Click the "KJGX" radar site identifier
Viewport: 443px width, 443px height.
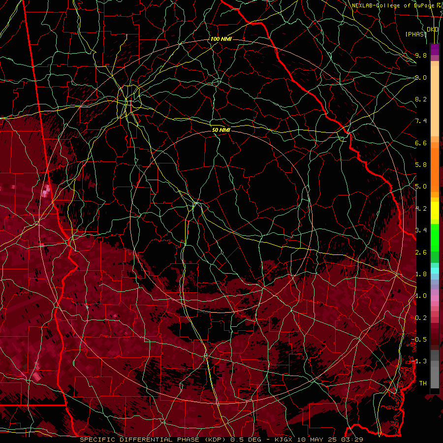click(283, 440)
